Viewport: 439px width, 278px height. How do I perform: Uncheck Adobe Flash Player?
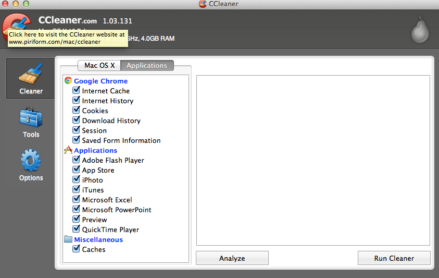(76, 160)
